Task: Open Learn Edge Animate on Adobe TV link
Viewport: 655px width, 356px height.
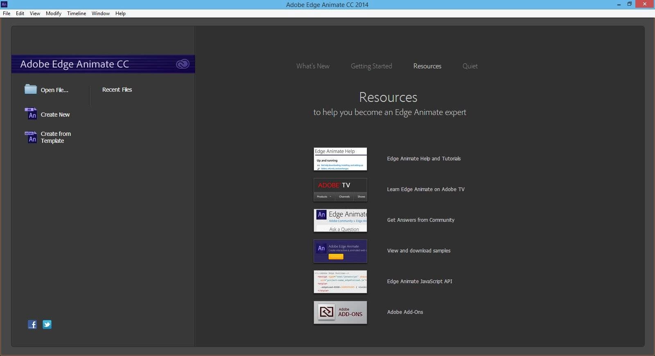Action: pos(426,189)
